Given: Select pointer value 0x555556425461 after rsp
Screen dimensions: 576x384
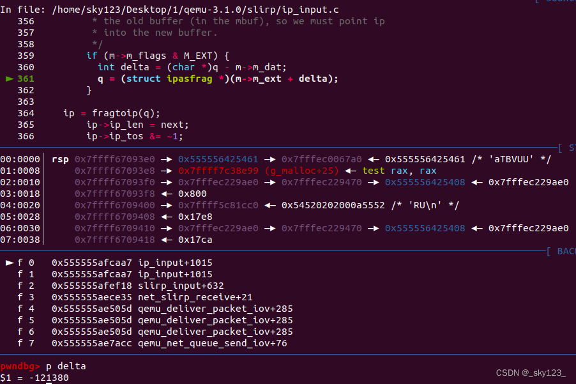Looking at the screenshot, I should (218, 159).
